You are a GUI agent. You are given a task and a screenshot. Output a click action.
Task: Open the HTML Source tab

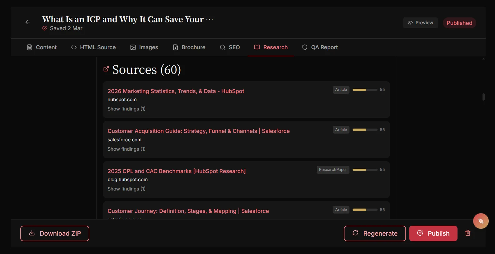click(x=93, y=47)
